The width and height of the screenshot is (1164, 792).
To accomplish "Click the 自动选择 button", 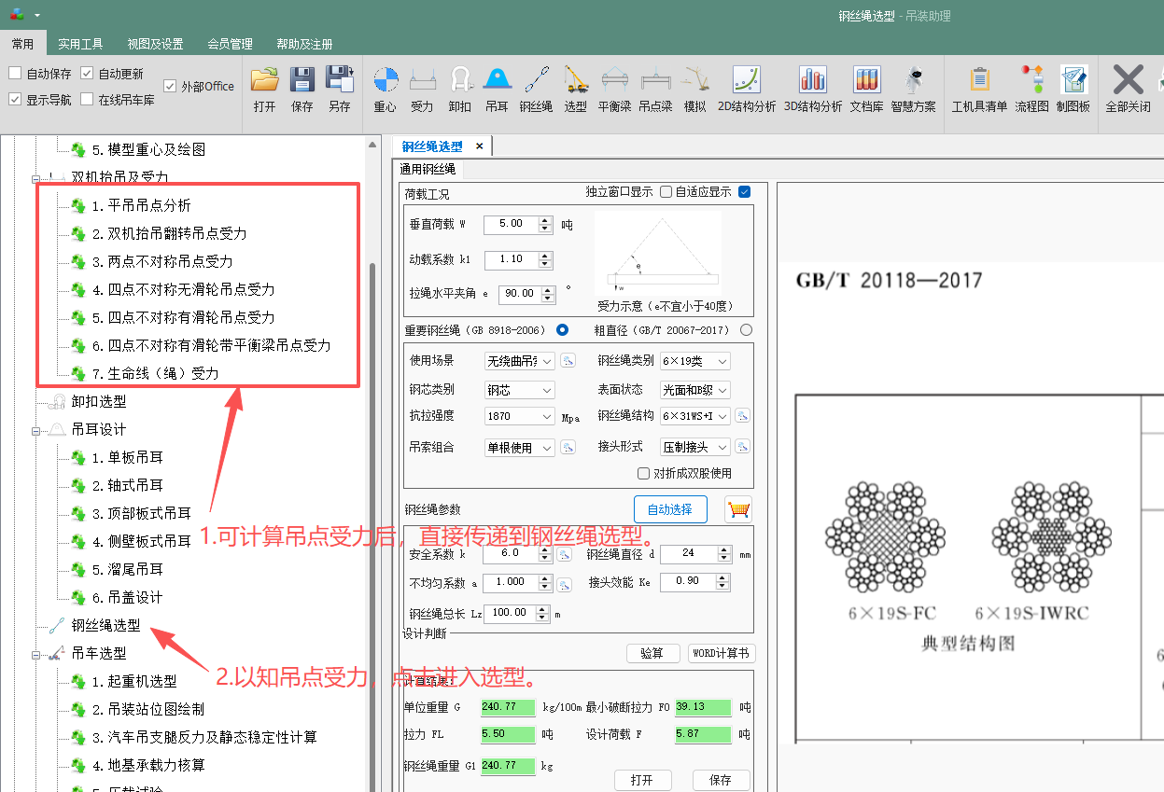I will click(x=670, y=509).
